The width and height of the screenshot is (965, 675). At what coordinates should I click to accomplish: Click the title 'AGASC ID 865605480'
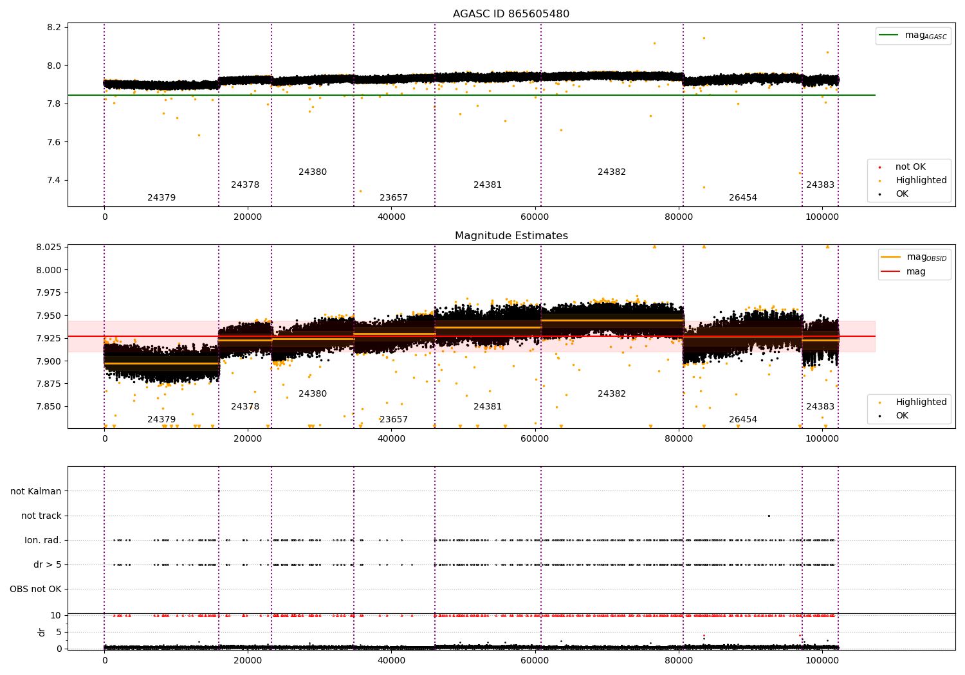pyautogui.click(x=511, y=14)
